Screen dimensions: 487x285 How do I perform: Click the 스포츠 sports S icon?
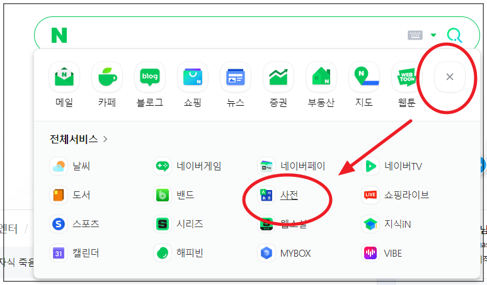[x=59, y=224]
